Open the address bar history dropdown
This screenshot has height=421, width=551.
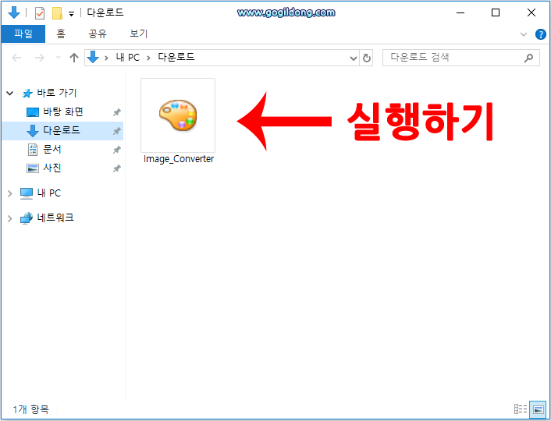(354, 58)
